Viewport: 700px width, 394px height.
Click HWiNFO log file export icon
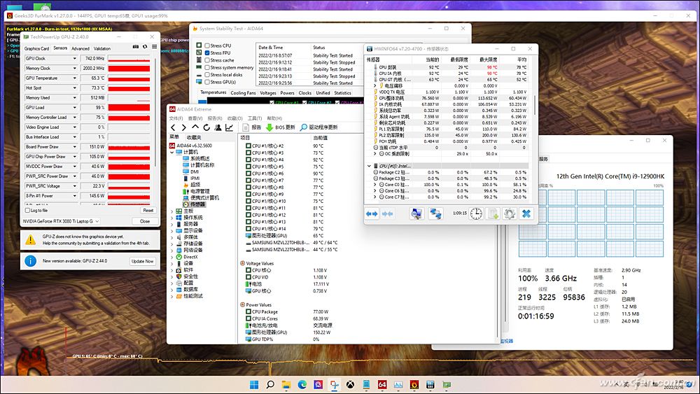[x=493, y=213]
